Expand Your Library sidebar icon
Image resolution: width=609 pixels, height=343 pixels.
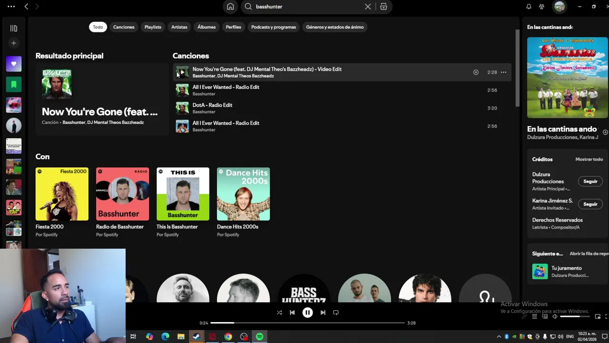(x=14, y=28)
